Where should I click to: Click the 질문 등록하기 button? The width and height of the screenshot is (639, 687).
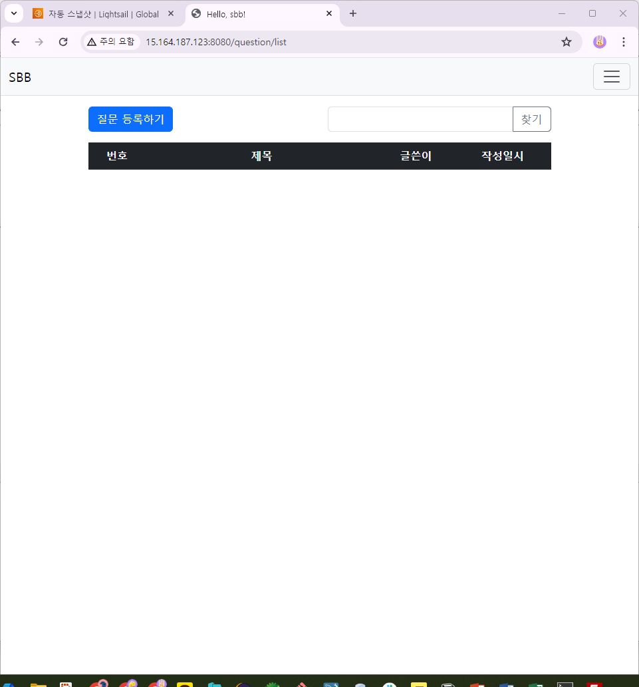[130, 119]
